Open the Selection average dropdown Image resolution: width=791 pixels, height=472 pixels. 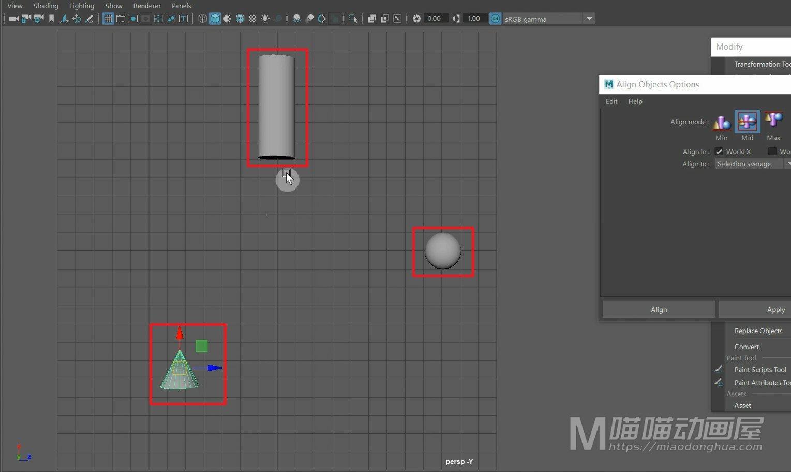pyautogui.click(x=753, y=164)
